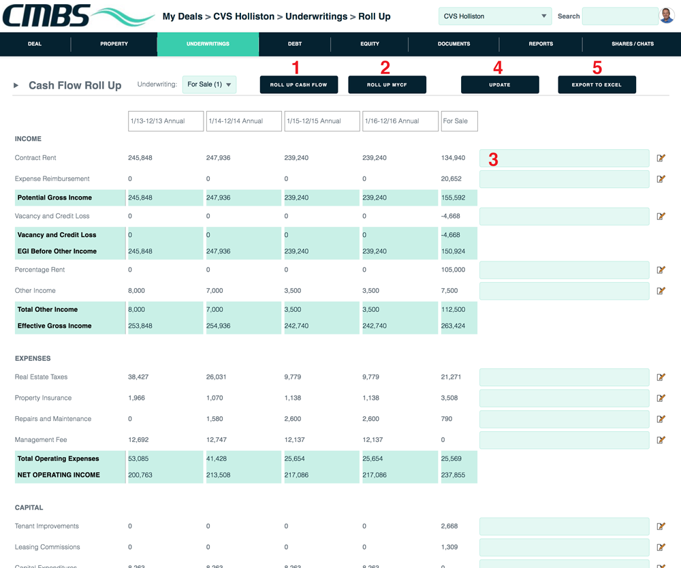Select the UNDERWRITINGS tab
This screenshot has height=568, width=681.
(x=208, y=44)
